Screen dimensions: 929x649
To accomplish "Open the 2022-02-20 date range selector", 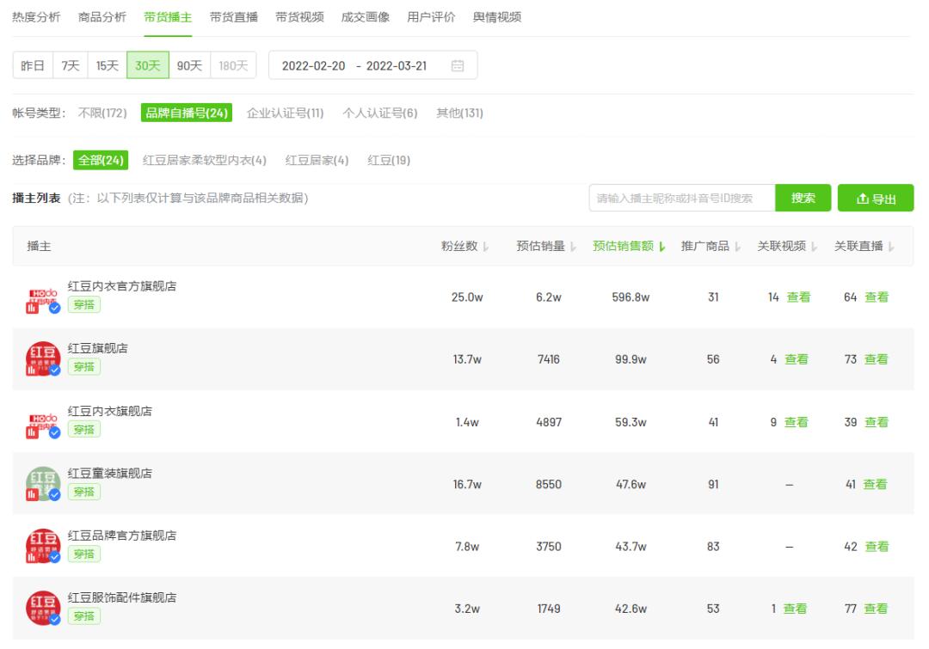I will tap(313, 65).
